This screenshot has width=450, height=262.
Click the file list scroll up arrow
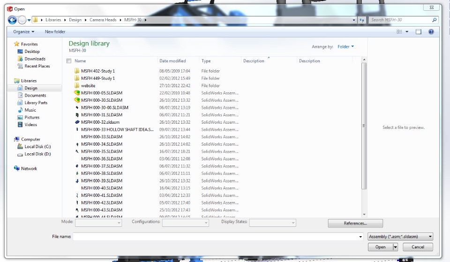[x=364, y=60]
